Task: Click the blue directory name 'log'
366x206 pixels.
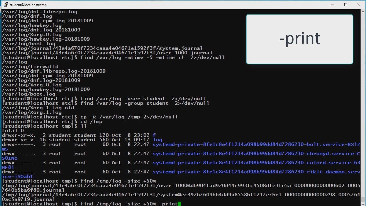Action: click(x=158, y=140)
